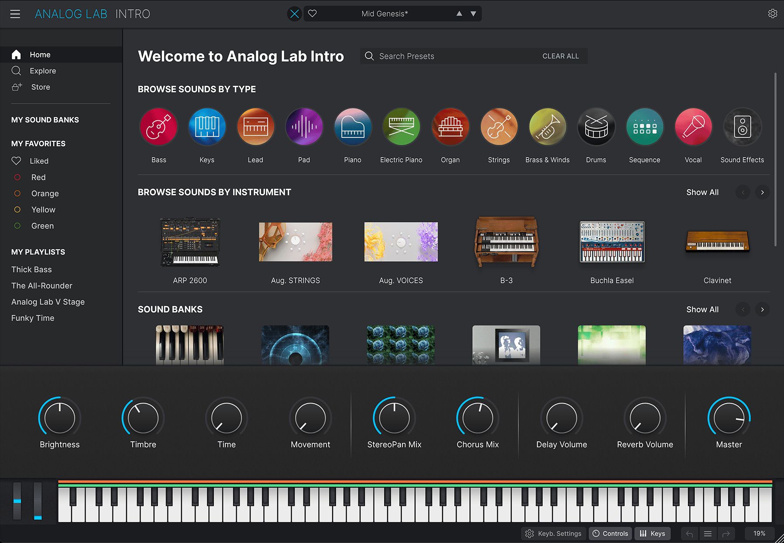Viewport: 784px width, 543px height.
Task: Click the blue X library toggle icon
Action: (295, 14)
